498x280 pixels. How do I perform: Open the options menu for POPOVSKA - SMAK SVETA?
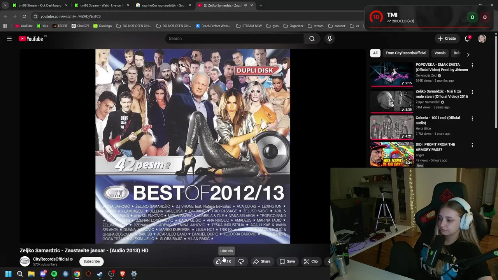[472, 66]
